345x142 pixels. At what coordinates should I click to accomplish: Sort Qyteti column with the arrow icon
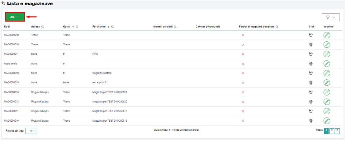click(x=73, y=27)
